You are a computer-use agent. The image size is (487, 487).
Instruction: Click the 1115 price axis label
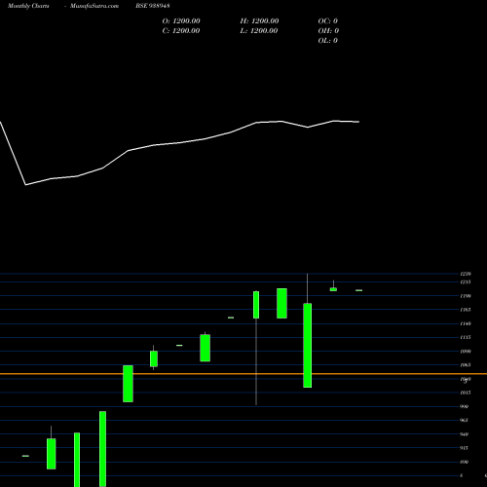[x=466, y=337]
